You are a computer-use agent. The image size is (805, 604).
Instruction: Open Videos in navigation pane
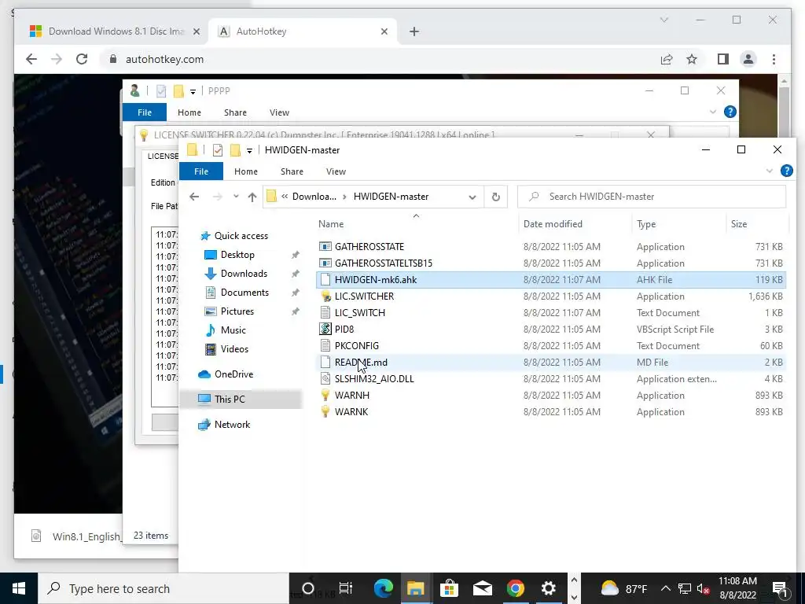click(234, 348)
